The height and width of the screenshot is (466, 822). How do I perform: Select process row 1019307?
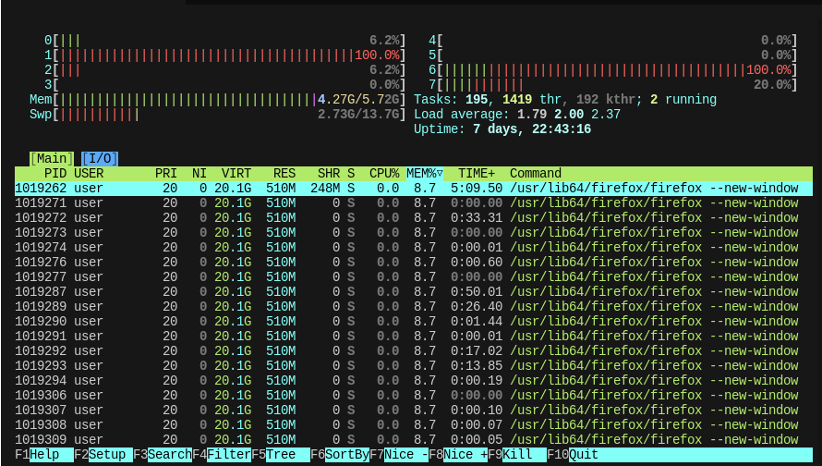pyautogui.click(x=414, y=410)
